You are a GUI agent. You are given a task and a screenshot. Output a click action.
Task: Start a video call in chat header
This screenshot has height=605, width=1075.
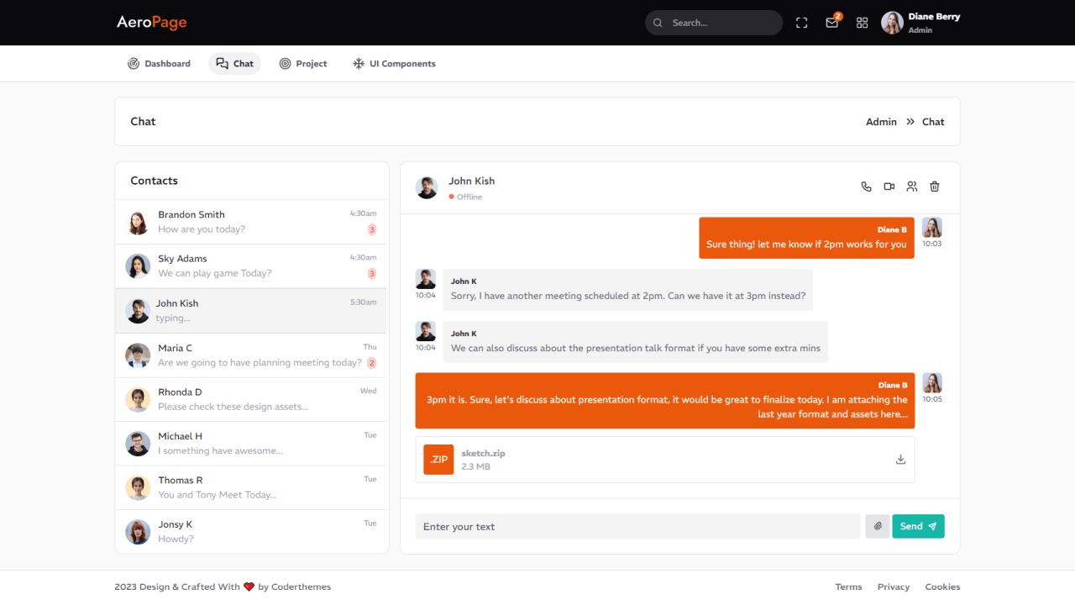[x=889, y=187]
